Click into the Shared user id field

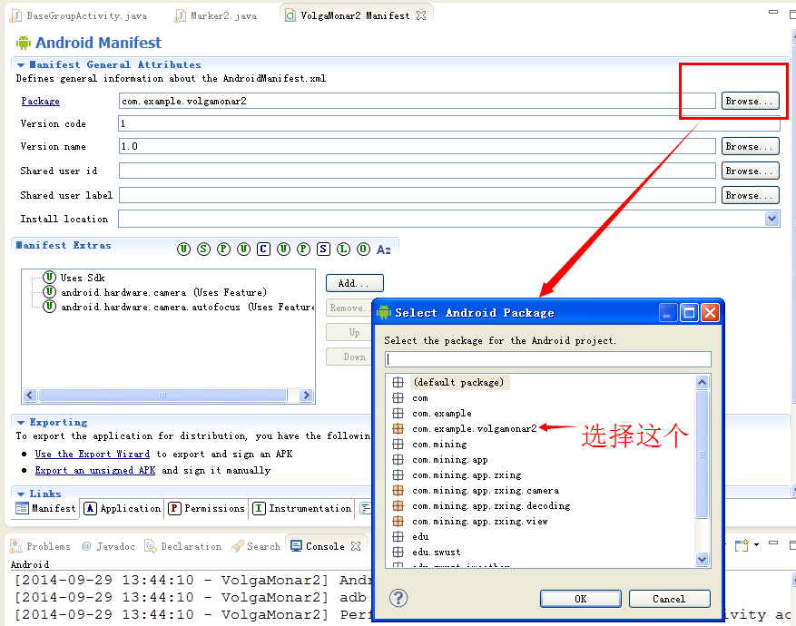click(417, 171)
